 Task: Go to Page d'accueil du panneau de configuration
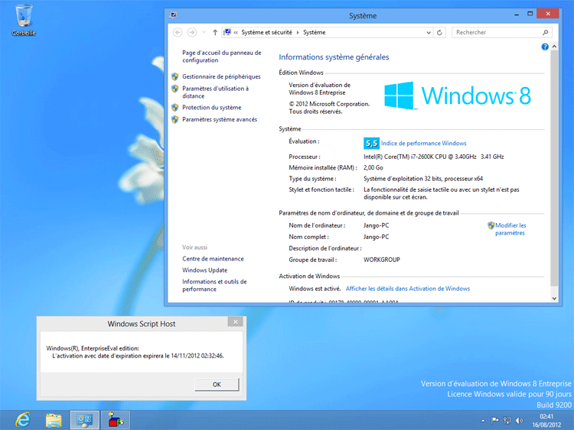tap(221, 57)
